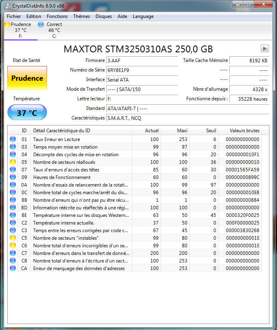Click status orb for attribute C7 row
Viewport: 277px width, 330px height.
coord(13,253)
